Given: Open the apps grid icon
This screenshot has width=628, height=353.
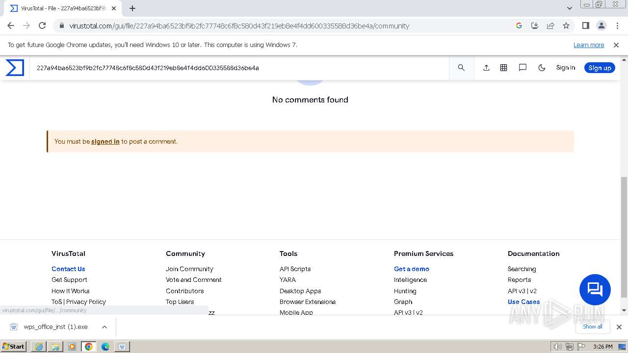Looking at the screenshot, I should [503, 68].
